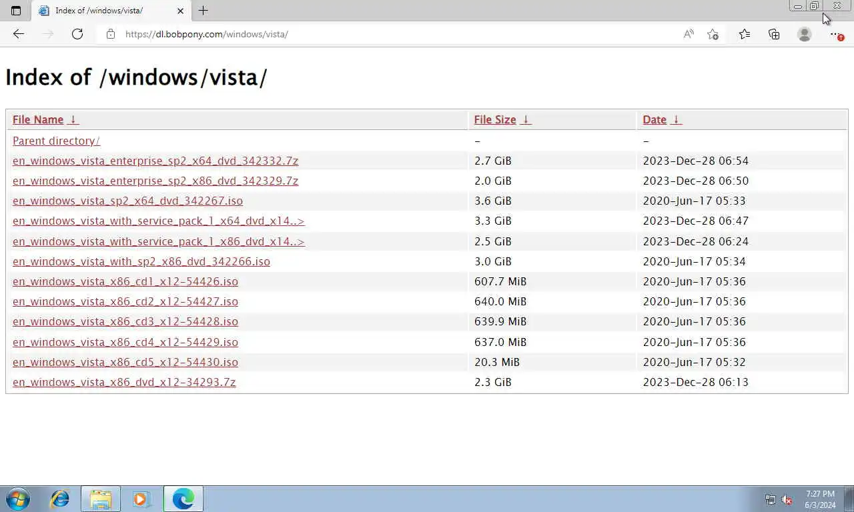
Task: Open the tab actions menu icon
Action: tap(16, 11)
